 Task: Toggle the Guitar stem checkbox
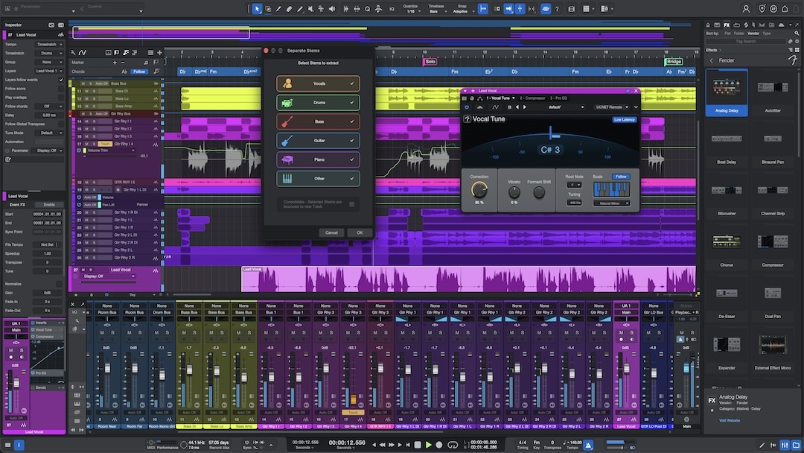351,141
